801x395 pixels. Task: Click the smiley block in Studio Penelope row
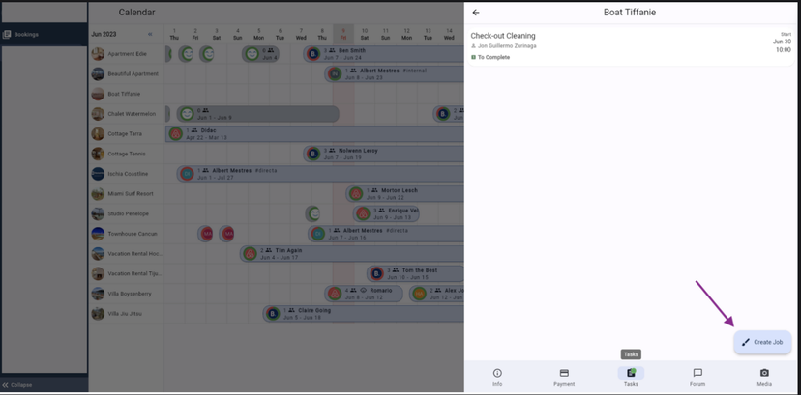[x=312, y=213]
